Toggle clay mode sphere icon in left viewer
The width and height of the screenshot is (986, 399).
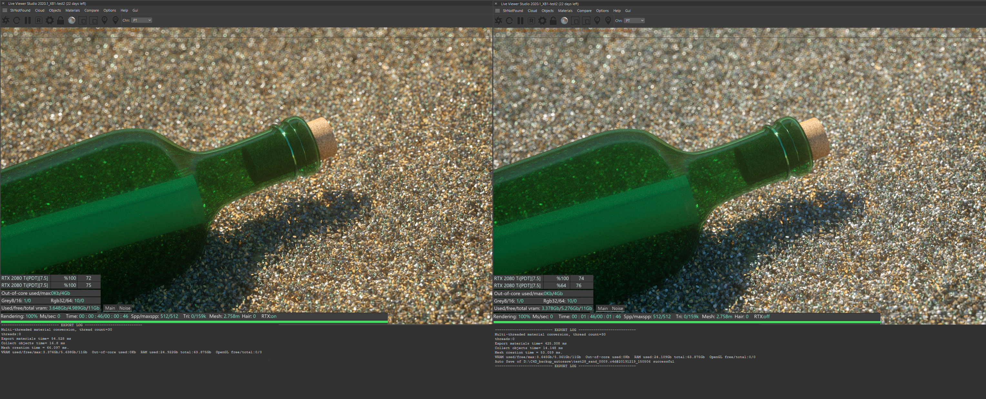[72, 20]
